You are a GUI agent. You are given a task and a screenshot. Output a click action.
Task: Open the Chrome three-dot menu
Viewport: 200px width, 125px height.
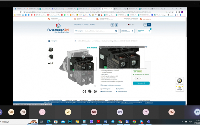(x=185, y=12)
